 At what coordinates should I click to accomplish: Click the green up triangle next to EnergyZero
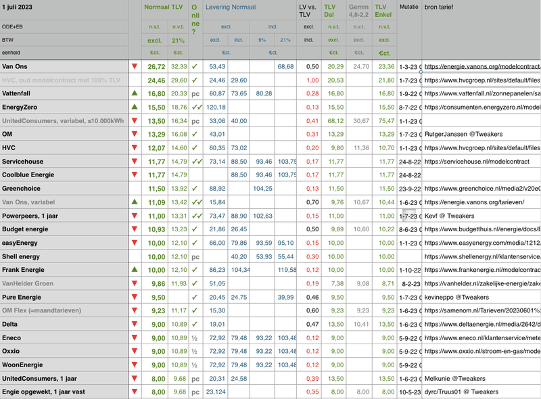click(135, 107)
